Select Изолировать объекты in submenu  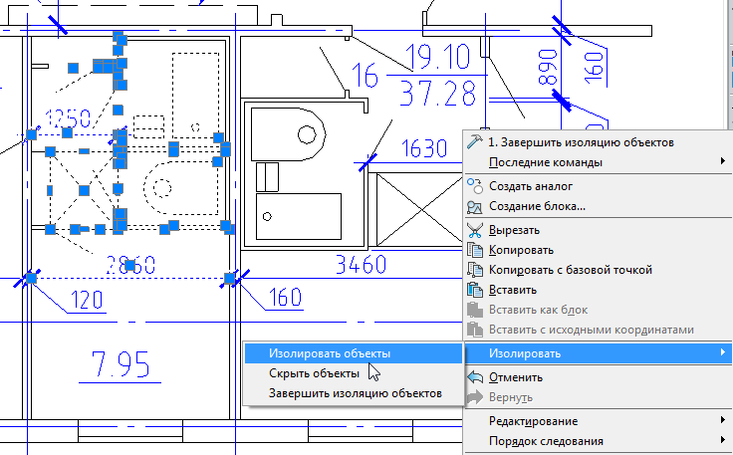pos(354,353)
